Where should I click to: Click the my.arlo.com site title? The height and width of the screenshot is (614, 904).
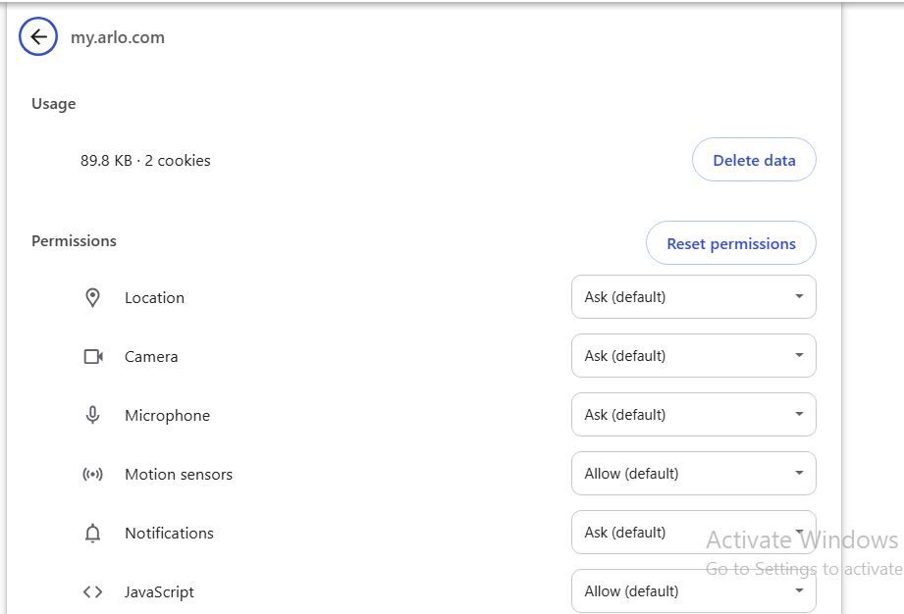click(x=118, y=37)
